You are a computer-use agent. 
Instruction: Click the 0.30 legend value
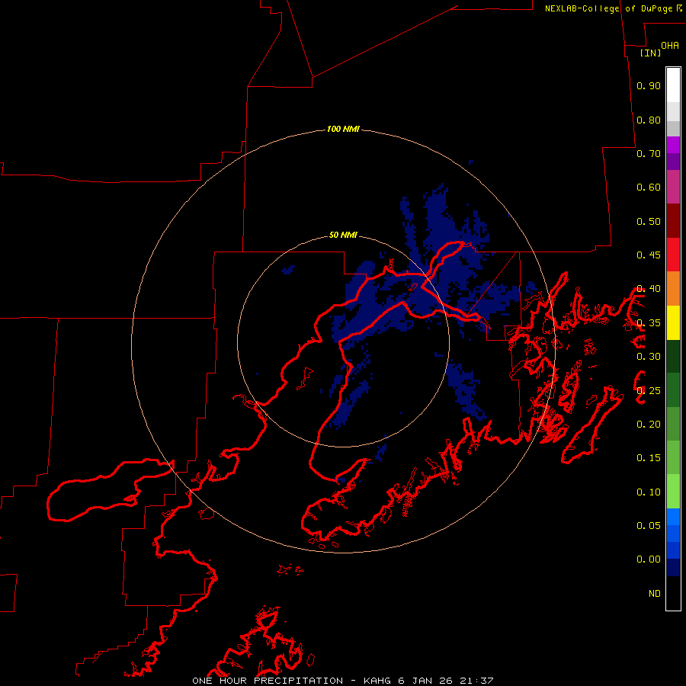(649, 357)
